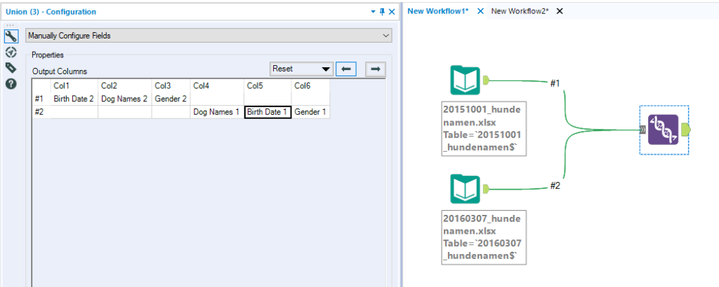Image resolution: width=719 pixels, height=287 pixels.
Task: Select the Input Data tool for 20160307 file
Action: click(465, 188)
